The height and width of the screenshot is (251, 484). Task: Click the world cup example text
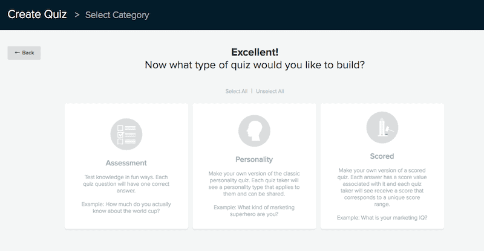tap(126, 208)
